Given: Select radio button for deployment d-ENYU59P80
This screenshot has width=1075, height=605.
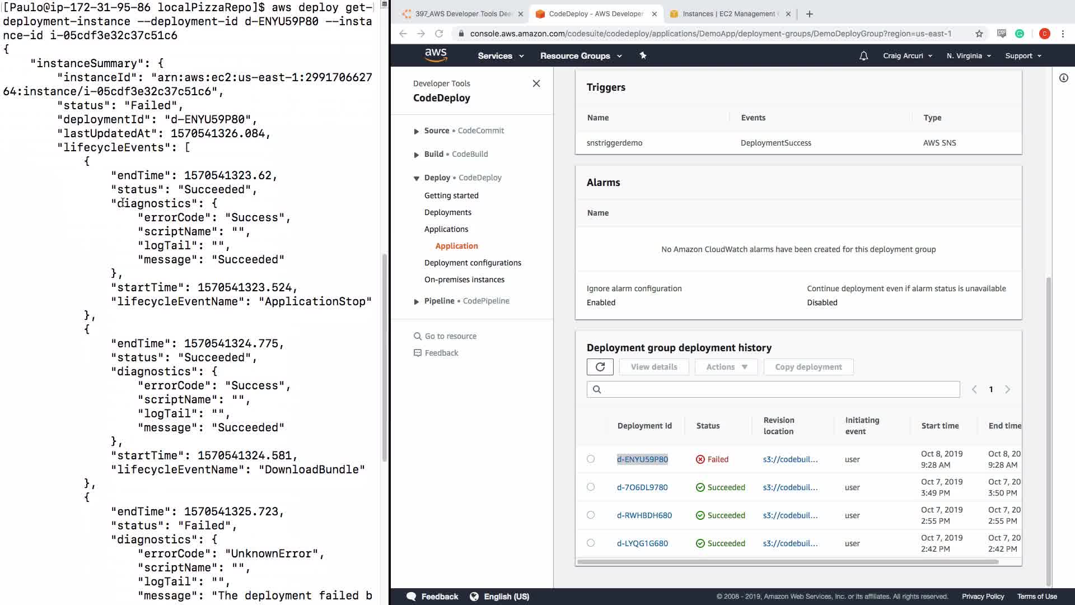Looking at the screenshot, I should click(x=591, y=459).
